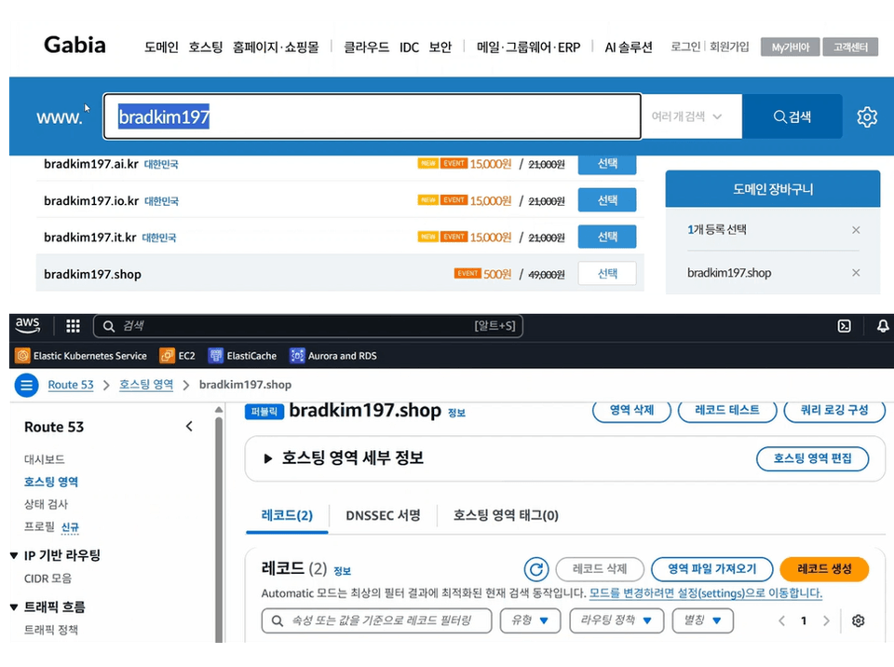This screenshot has width=894, height=667.
Task: Collapse the 트래픽 흐름 section
Action: [14, 607]
